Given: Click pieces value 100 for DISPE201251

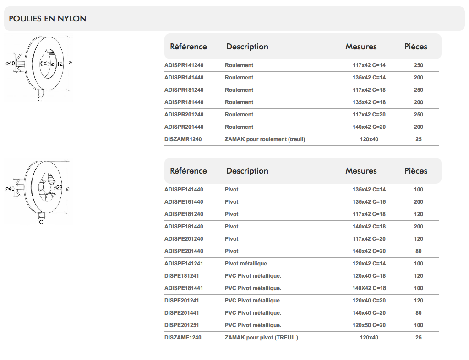Looking at the screenshot, I should click(x=419, y=325).
